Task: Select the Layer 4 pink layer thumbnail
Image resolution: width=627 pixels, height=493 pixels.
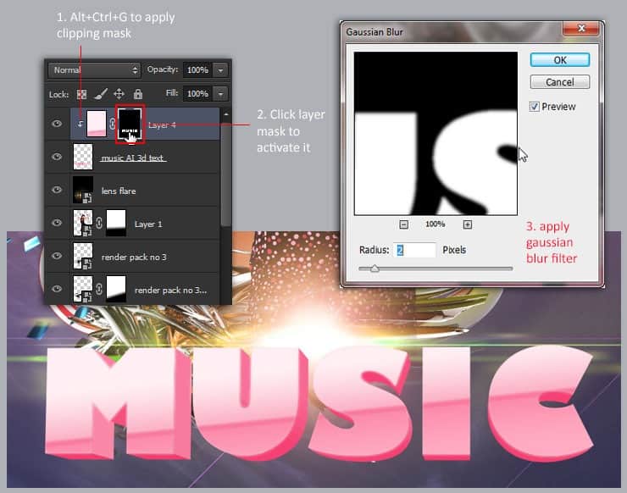Action: [x=97, y=124]
